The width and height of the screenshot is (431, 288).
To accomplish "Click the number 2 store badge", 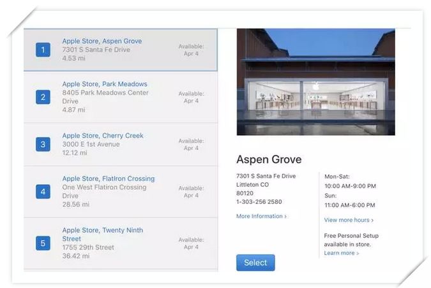I will [x=43, y=97].
